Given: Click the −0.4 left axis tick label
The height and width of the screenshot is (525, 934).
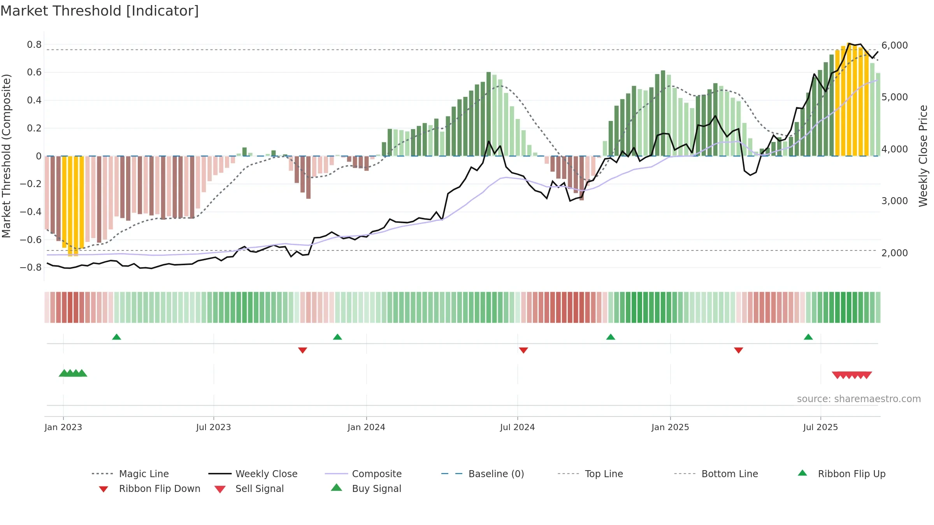Looking at the screenshot, I should click(x=31, y=212).
